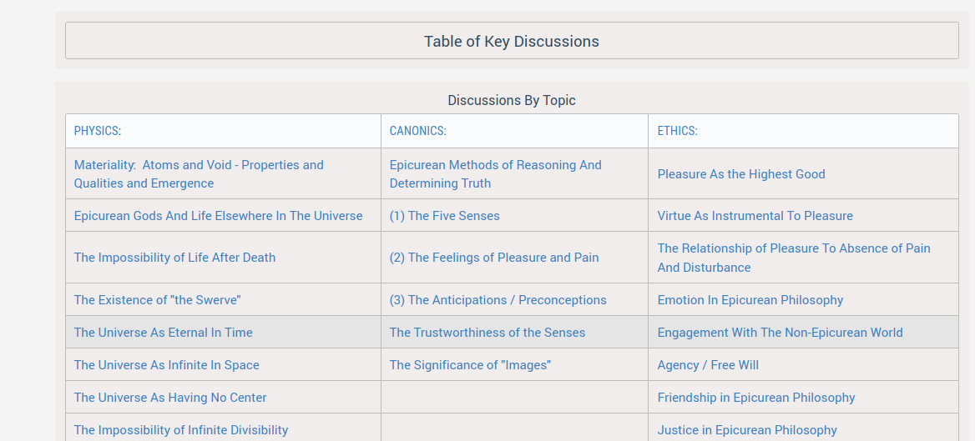Go to (1) The Five Senses

pyautogui.click(x=444, y=216)
